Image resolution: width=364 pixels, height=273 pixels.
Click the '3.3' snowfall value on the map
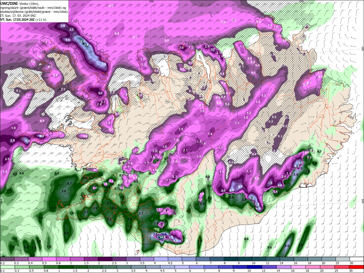[x=100, y=93]
